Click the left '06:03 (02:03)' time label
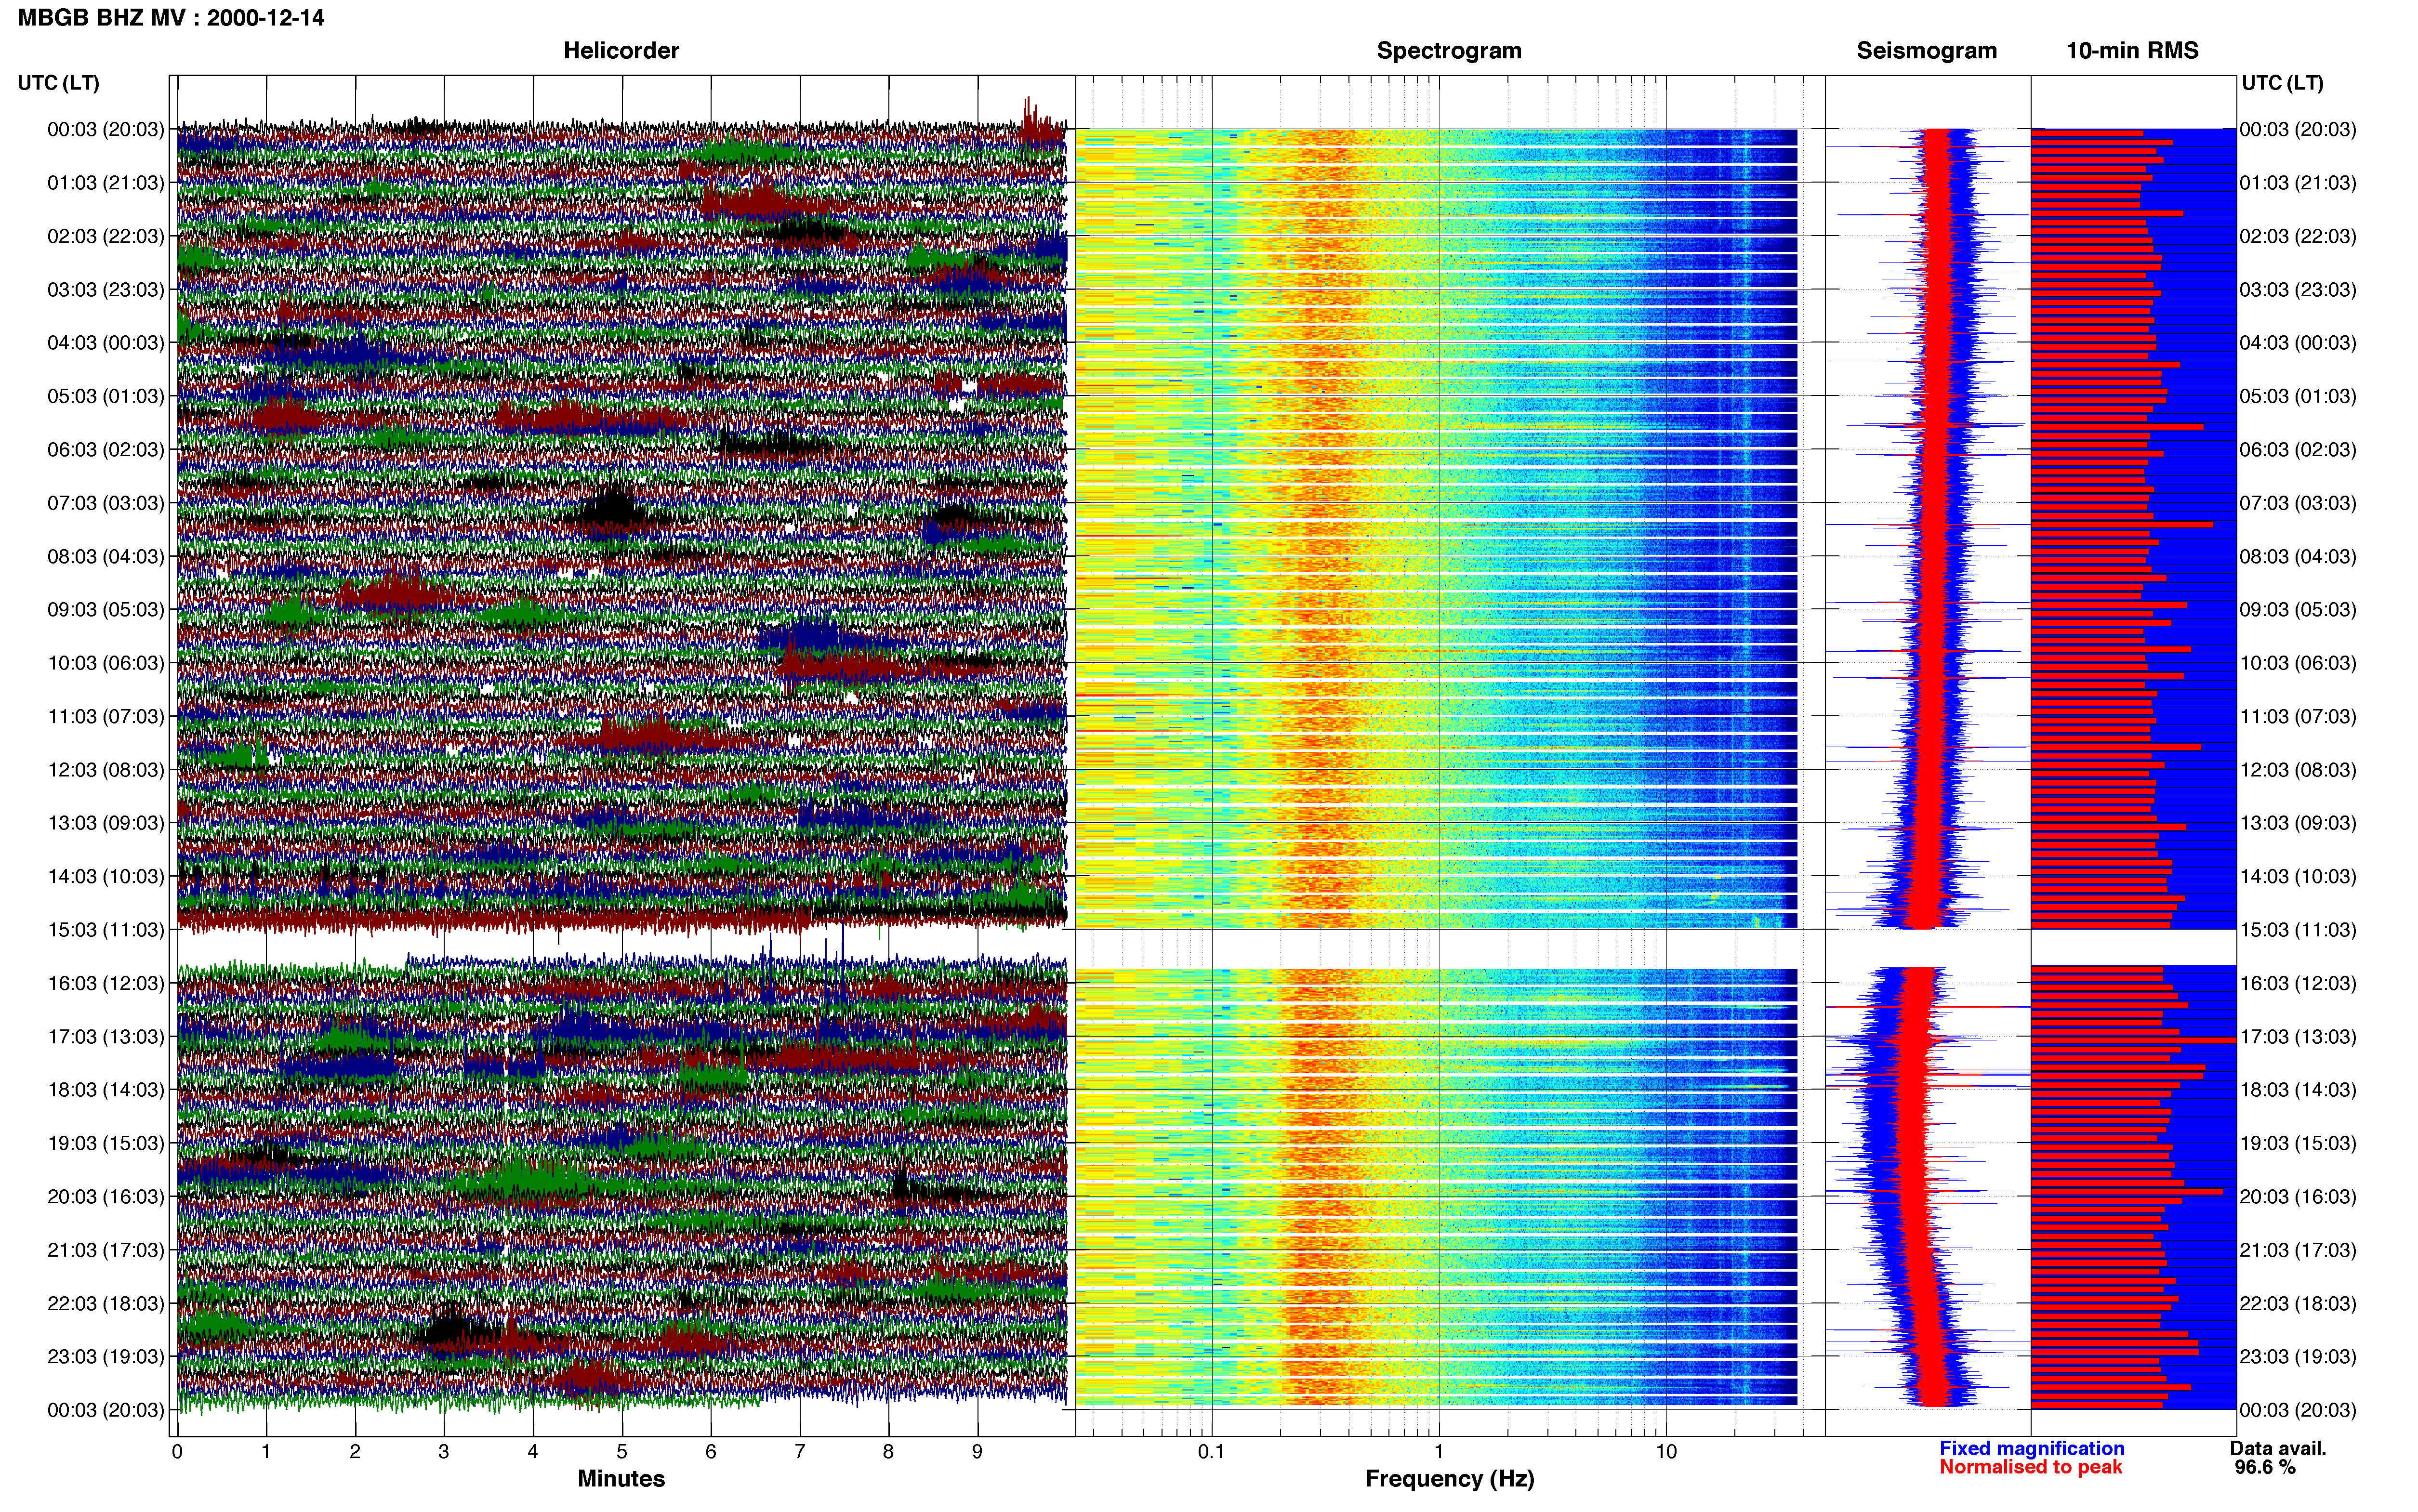 pos(105,450)
